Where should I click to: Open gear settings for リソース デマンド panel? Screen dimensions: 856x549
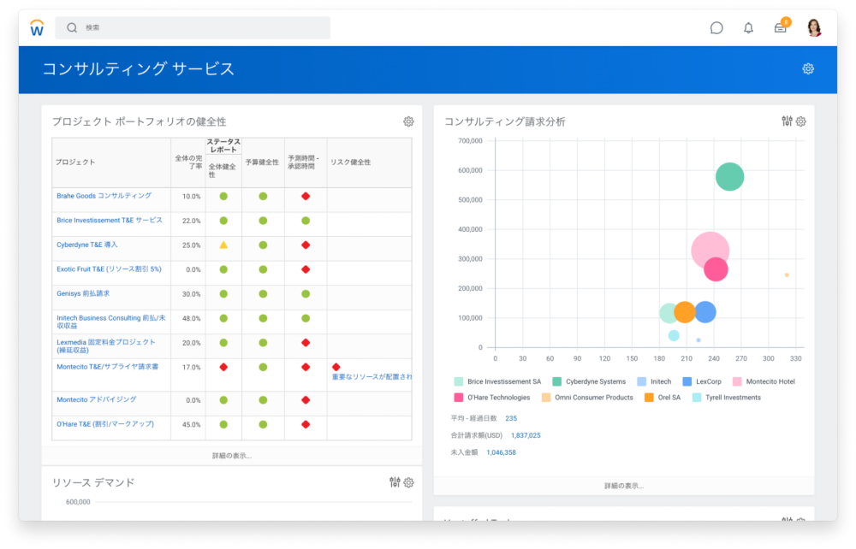[x=408, y=482]
